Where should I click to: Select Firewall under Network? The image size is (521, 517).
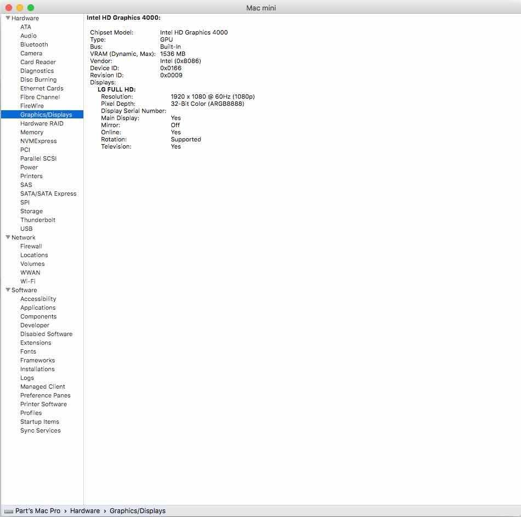click(x=31, y=246)
